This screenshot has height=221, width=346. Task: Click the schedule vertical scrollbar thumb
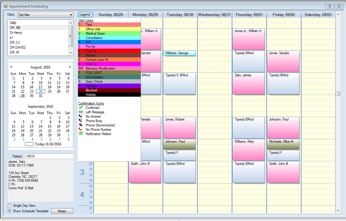click(x=338, y=93)
